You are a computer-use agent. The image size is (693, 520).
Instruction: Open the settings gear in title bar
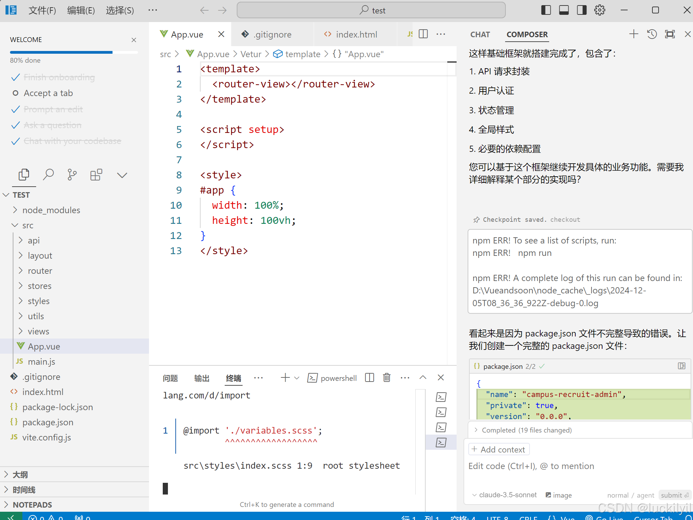pyautogui.click(x=600, y=10)
